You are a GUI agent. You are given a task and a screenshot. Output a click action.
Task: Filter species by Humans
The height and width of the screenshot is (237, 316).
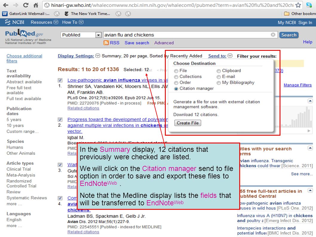[x=15, y=147]
